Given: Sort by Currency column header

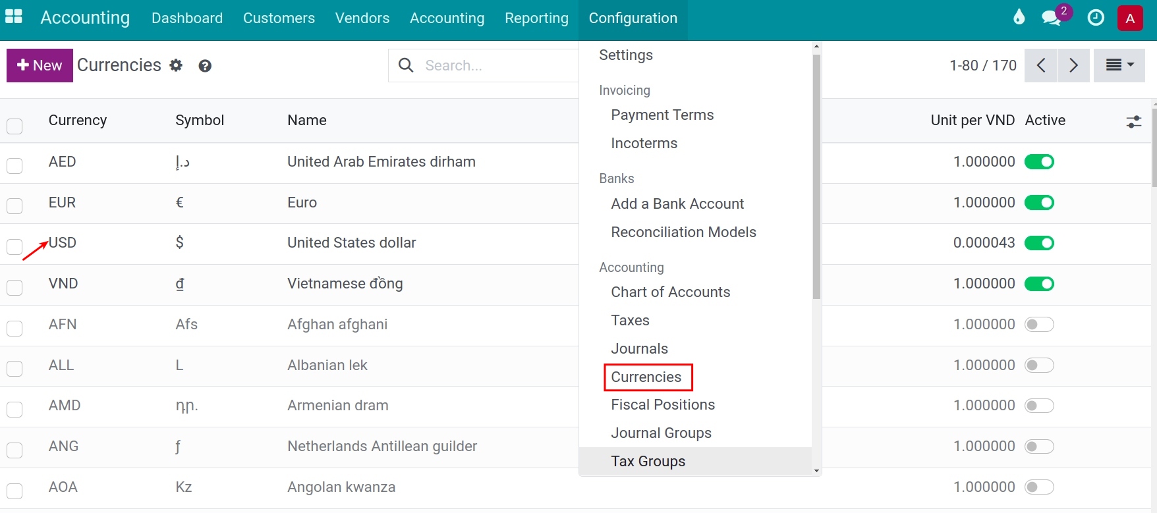Looking at the screenshot, I should pos(78,121).
